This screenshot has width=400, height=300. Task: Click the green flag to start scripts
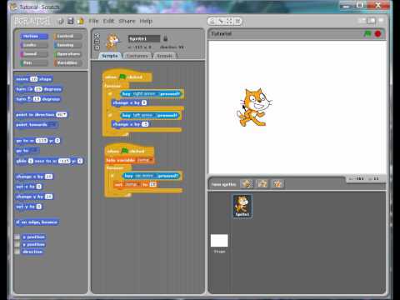367,34
